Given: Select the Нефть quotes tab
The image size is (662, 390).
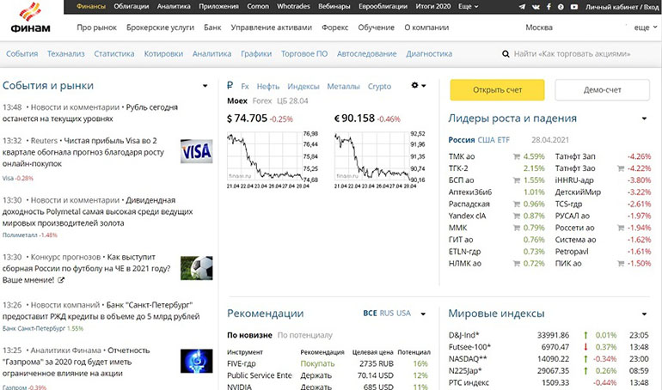Looking at the screenshot, I should click(268, 87).
